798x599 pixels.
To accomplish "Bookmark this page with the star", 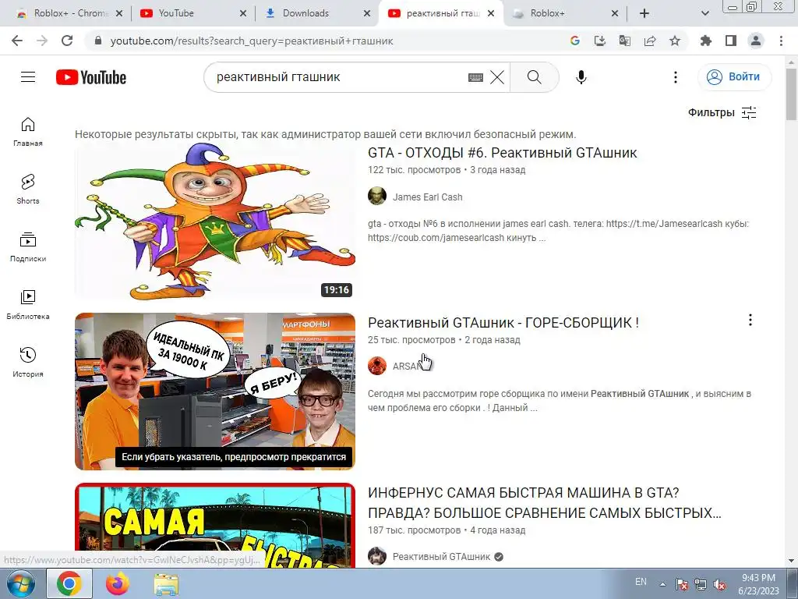I will point(675,41).
